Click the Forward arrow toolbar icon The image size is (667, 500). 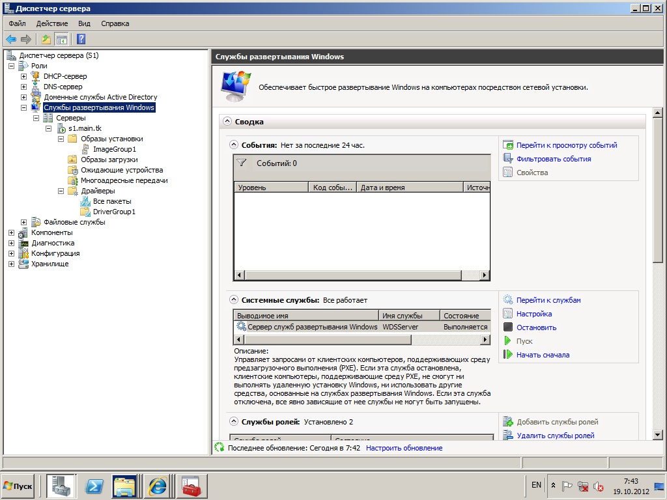click(26, 40)
